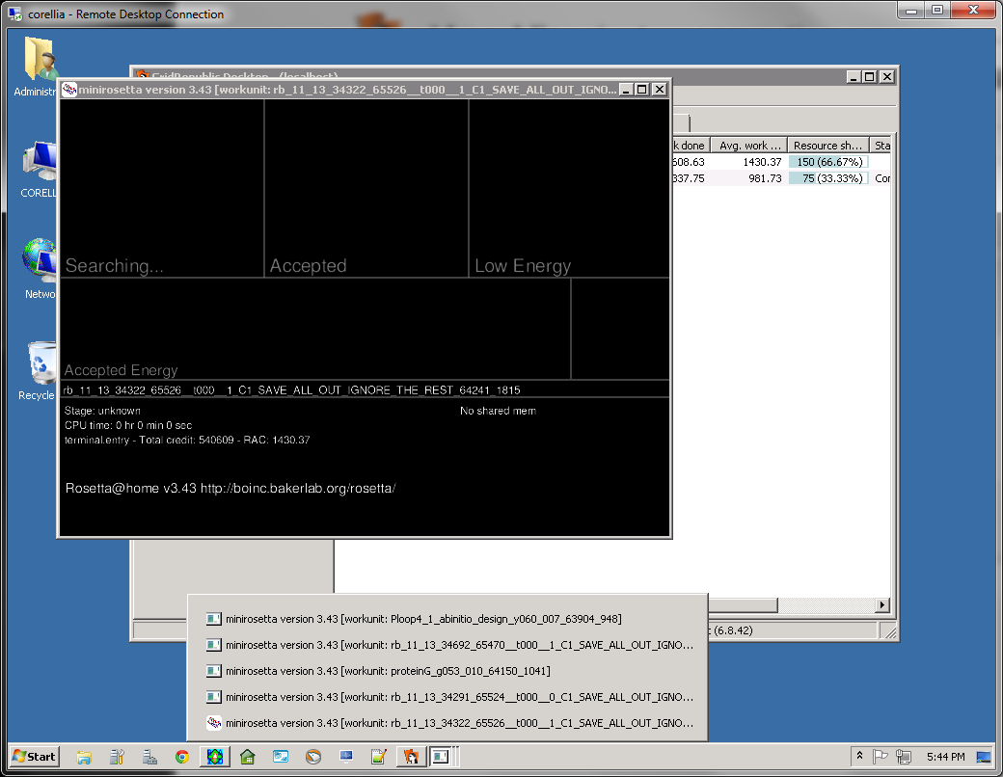Viewport: 1003px width, 777px height.
Task: Switch to rb_11_13_34322_65526 minirosetta window entry
Action: click(x=449, y=723)
